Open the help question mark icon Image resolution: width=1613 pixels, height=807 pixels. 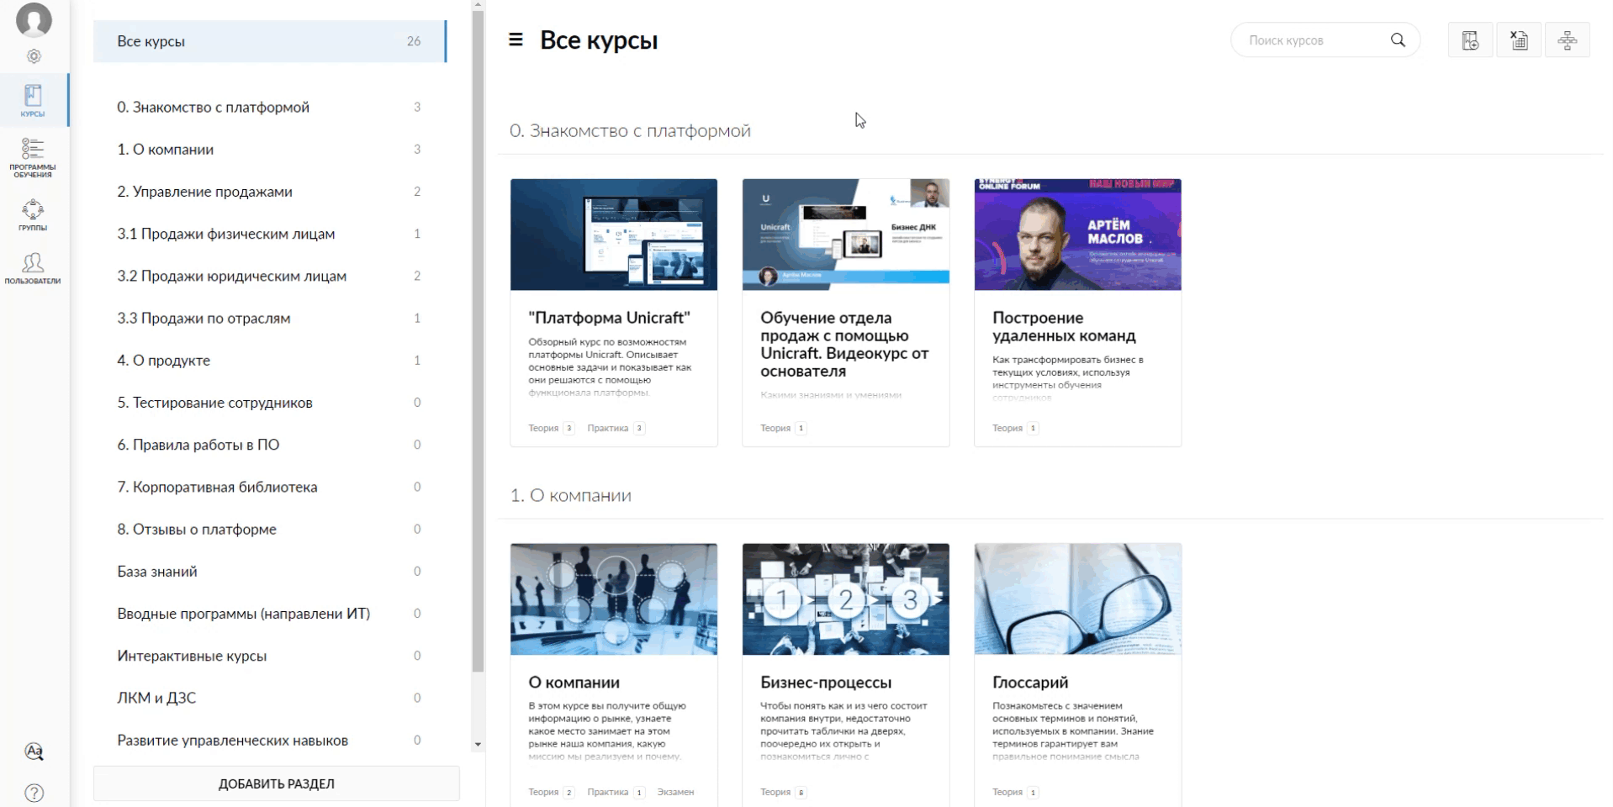[x=34, y=793]
